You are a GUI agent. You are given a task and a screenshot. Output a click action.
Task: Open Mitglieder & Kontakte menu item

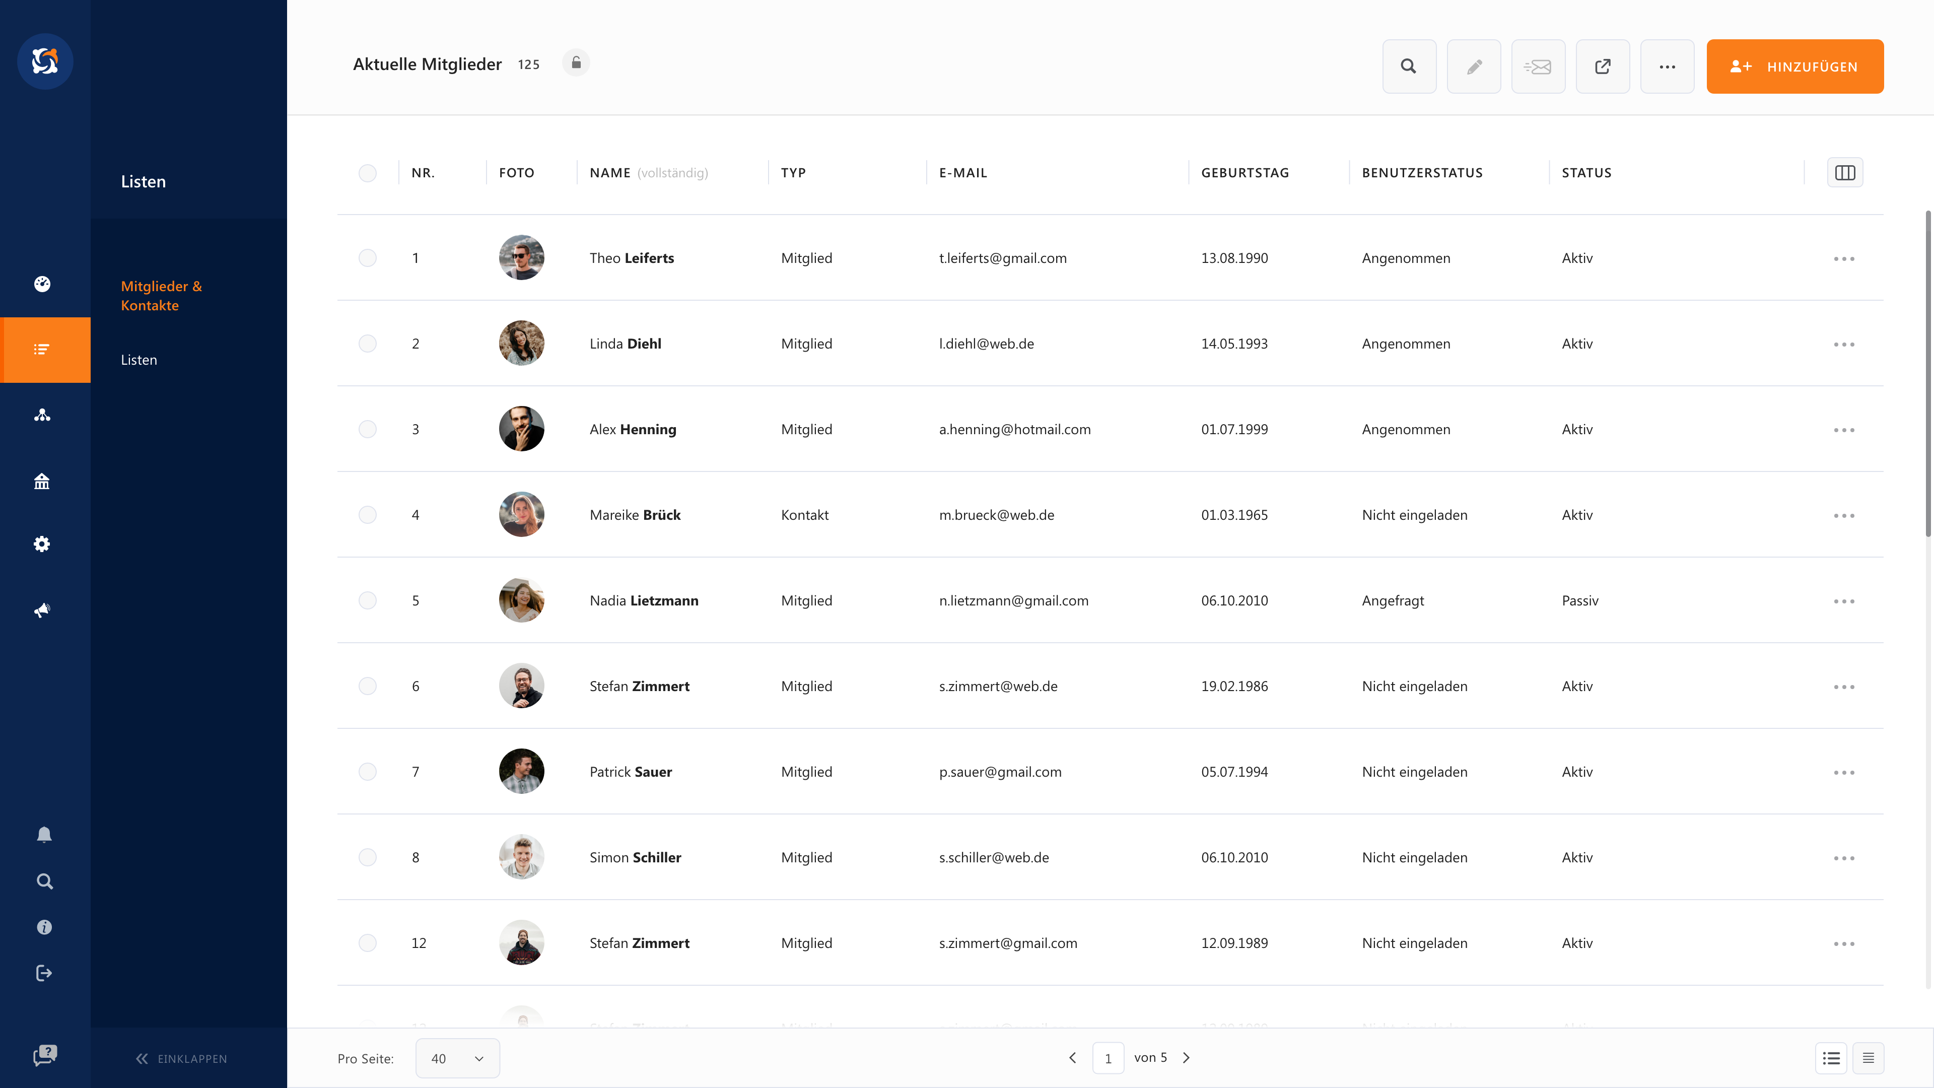pyautogui.click(x=161, y=296)
